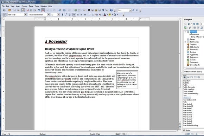Toggle Edit File mode button
This screenshot has width=204, height=136.
(23, 10)
